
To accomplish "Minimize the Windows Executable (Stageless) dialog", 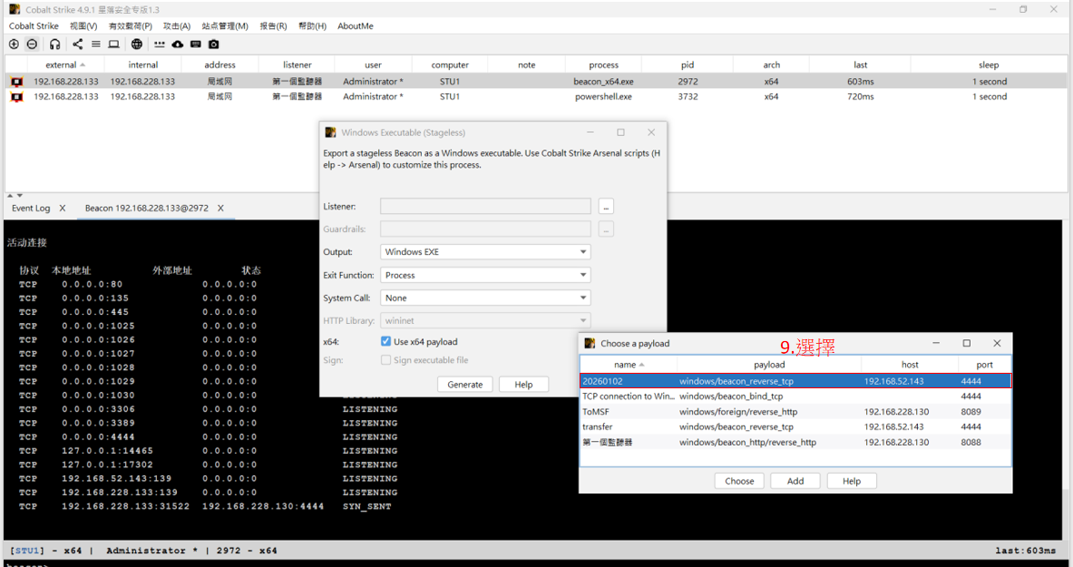I will (x=590, y=132).
